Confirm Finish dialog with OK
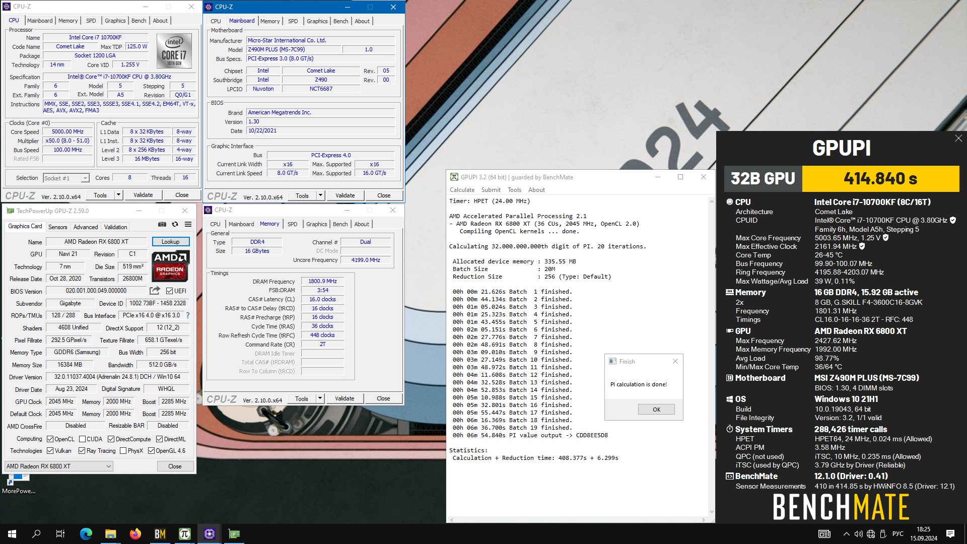 [656, 410]
